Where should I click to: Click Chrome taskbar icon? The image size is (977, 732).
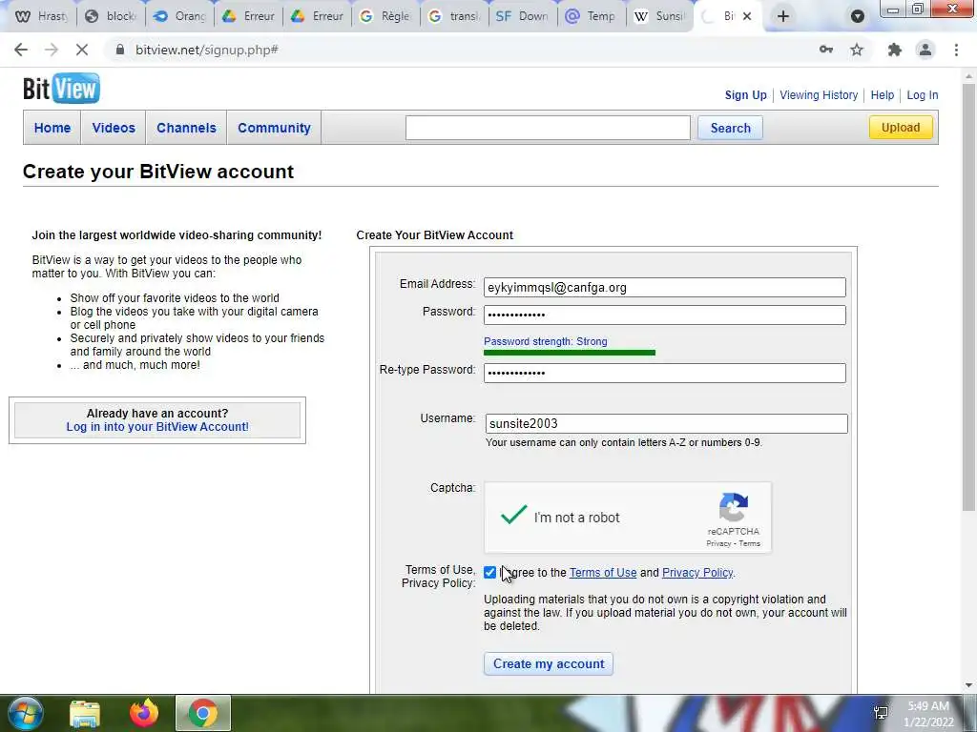pyautogui.click(x=203, y=713)
